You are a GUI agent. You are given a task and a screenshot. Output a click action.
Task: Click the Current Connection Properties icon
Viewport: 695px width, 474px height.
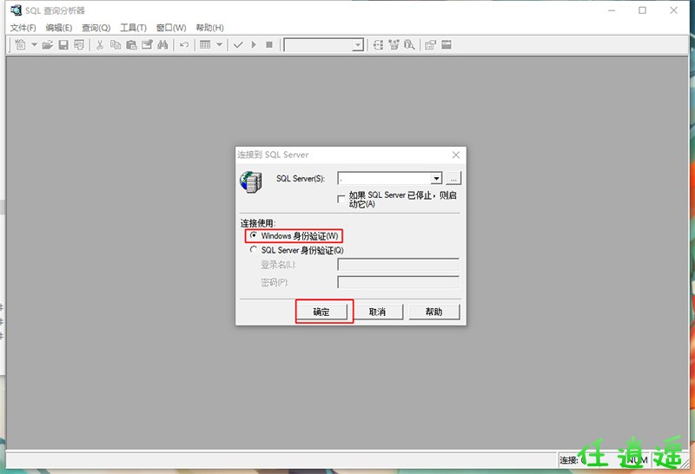click(x=430, y=45)
